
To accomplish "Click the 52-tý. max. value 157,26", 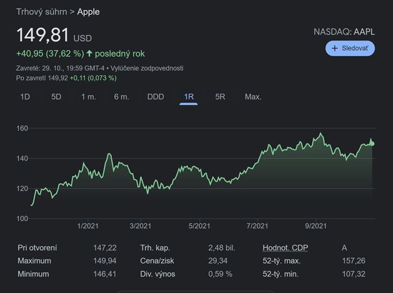I will (x=354, y=261).
